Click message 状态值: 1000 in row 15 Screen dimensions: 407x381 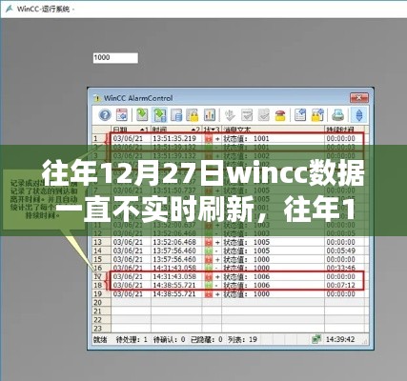point(246,259)
